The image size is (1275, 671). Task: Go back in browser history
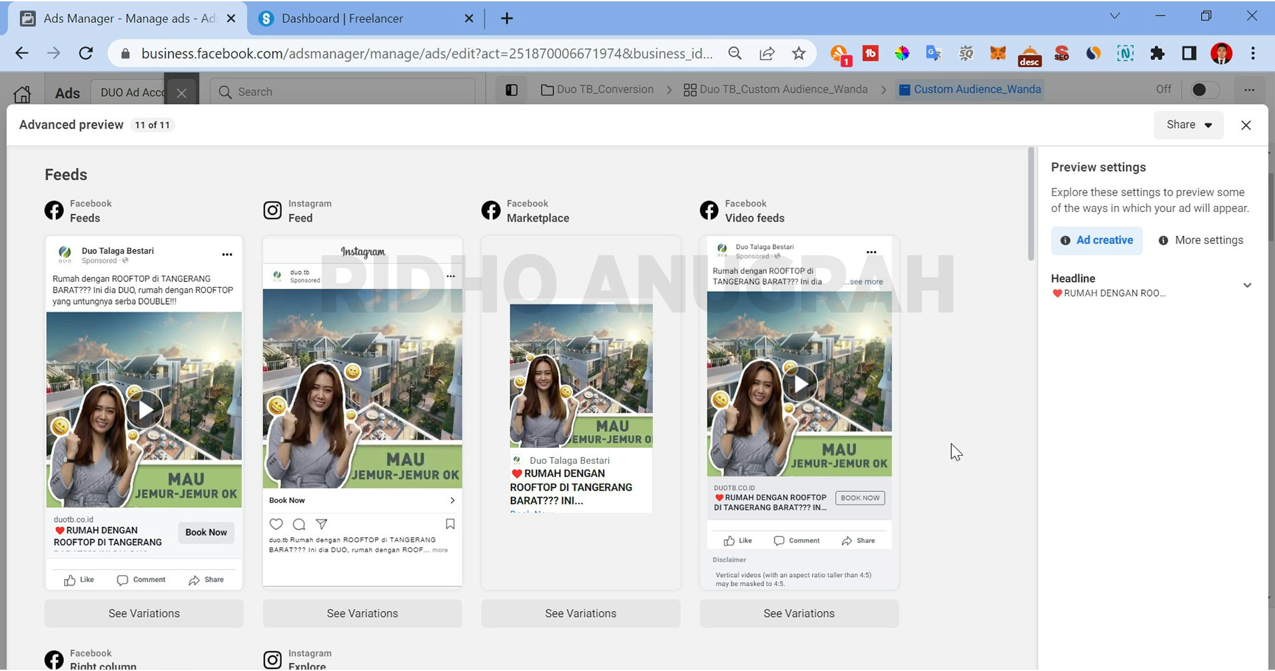tap(22, 53)
